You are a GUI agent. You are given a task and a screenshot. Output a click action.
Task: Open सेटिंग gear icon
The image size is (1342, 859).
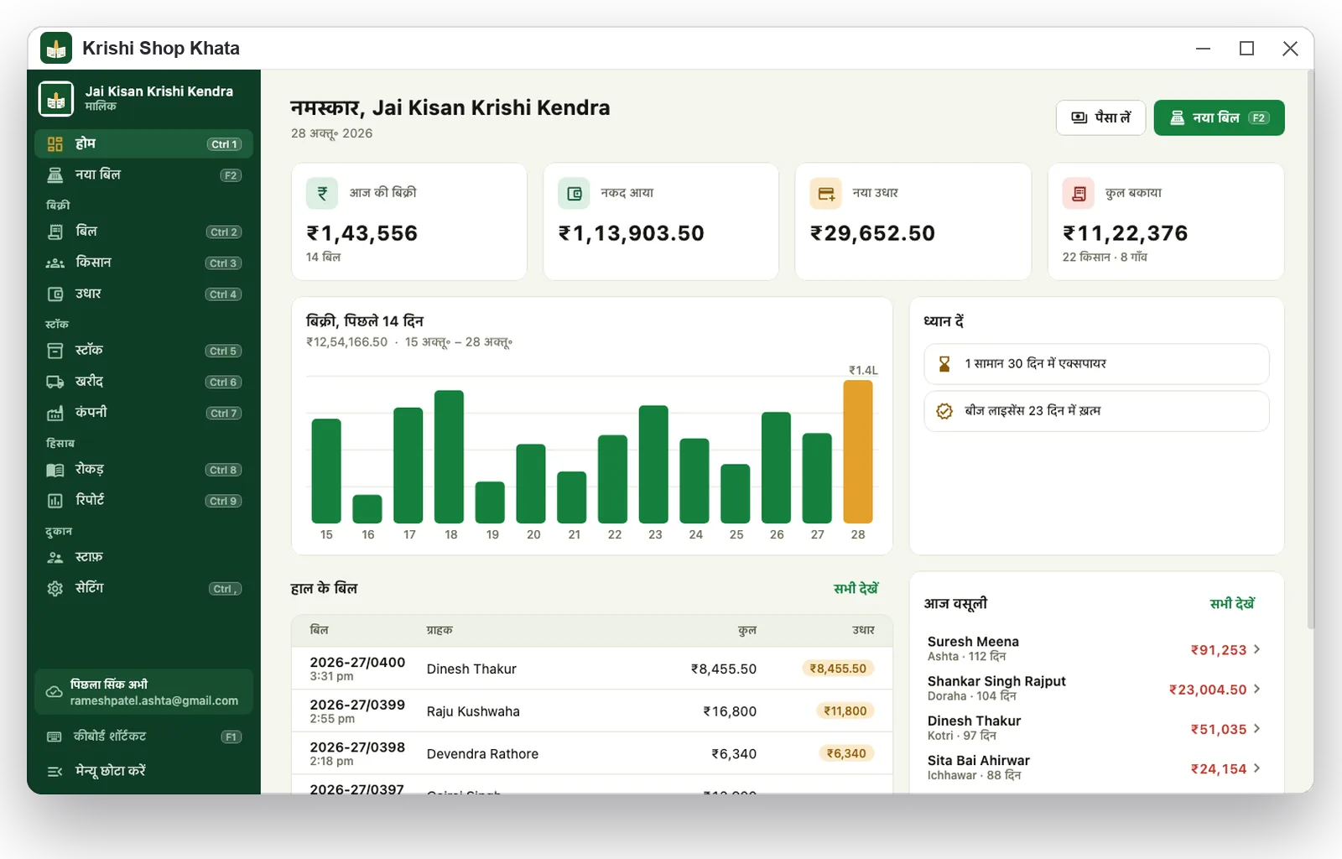coord(55,589)
